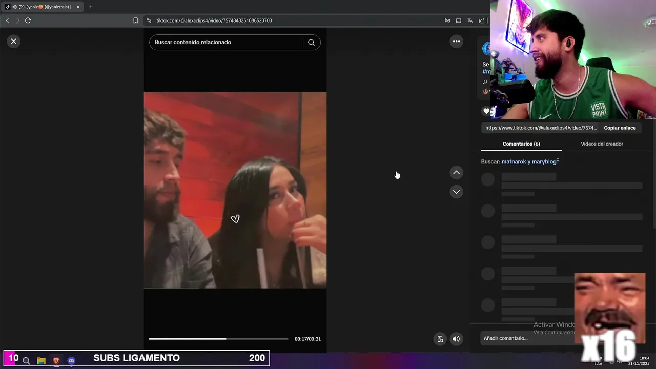Toggle the auto-scroll icon beside the speaker

tap(440, 339)
